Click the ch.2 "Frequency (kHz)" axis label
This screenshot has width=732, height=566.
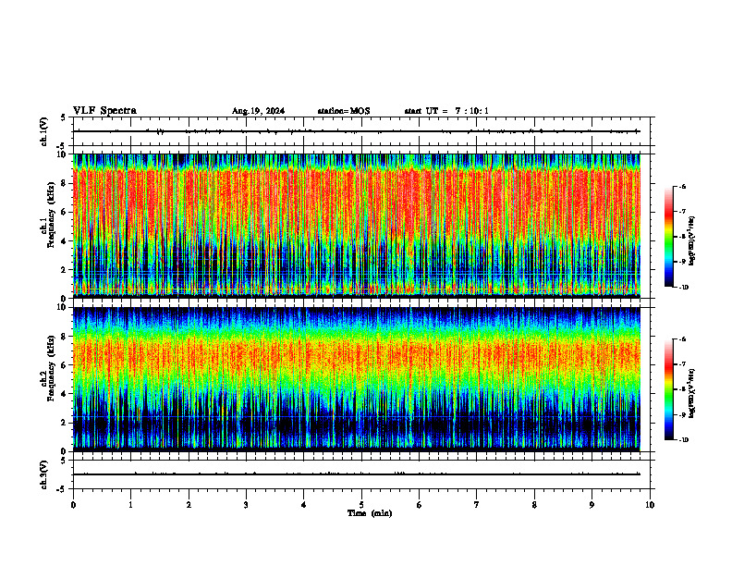(52, 368)
